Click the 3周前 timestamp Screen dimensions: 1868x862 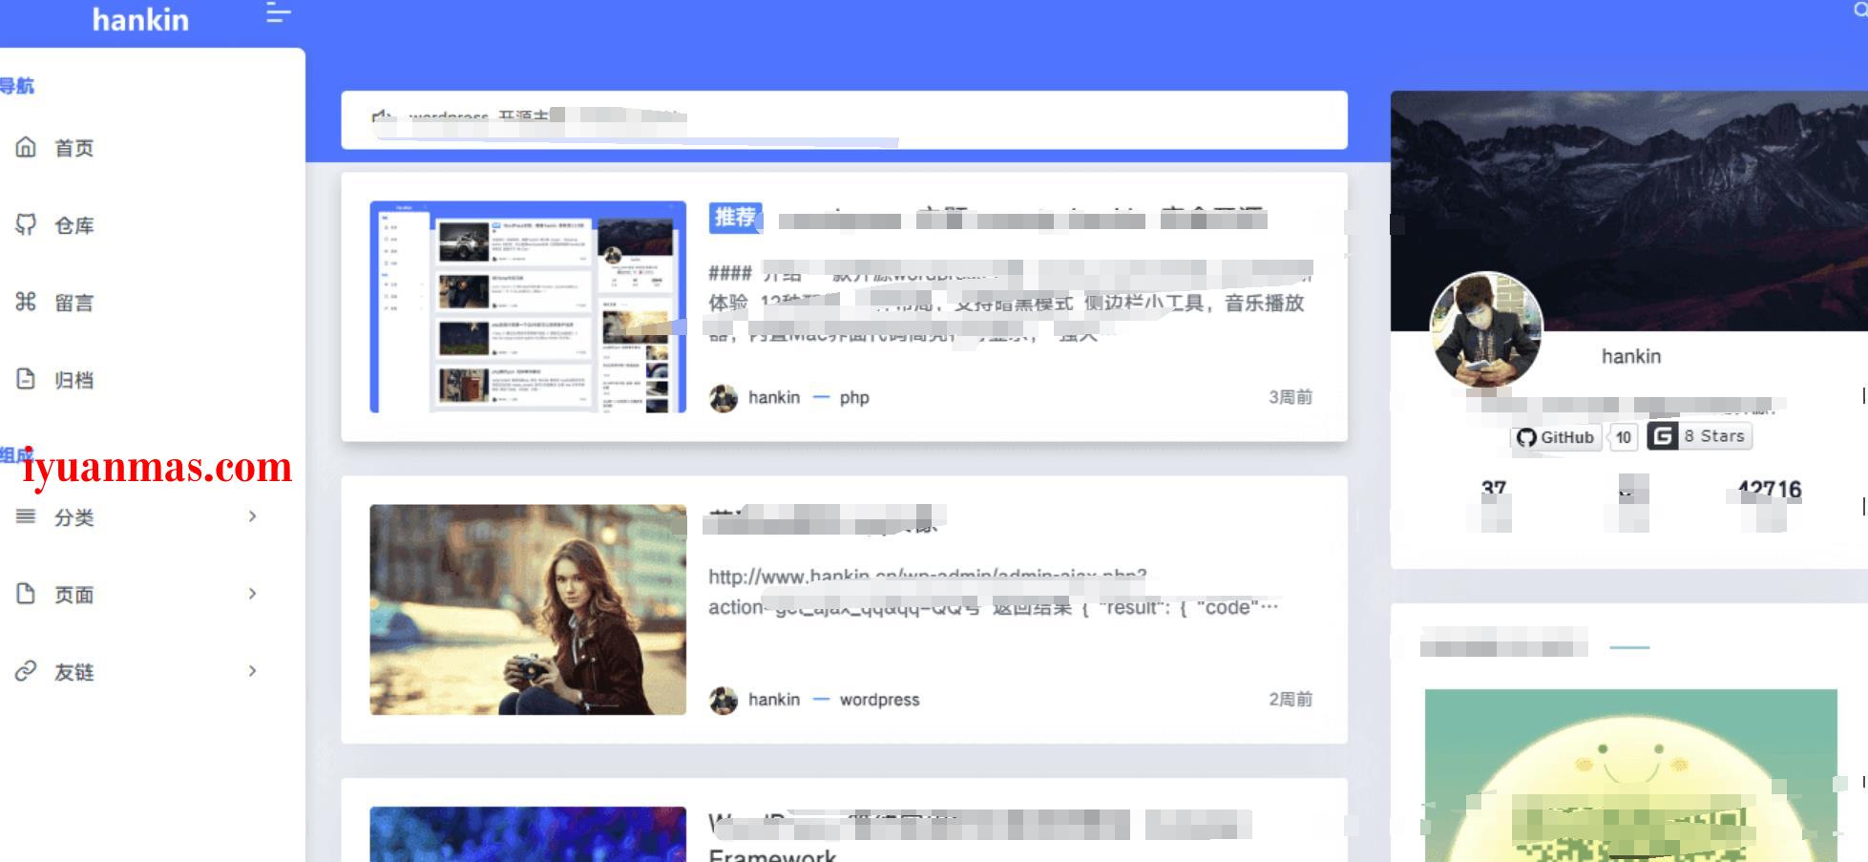pos(1291,397)
